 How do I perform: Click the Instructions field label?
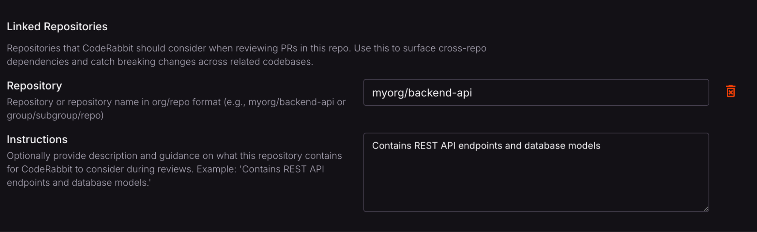[37, 139]
